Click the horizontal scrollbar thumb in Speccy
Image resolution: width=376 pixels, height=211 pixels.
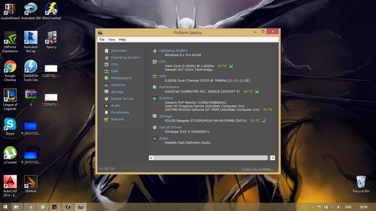tap(211, 158)
